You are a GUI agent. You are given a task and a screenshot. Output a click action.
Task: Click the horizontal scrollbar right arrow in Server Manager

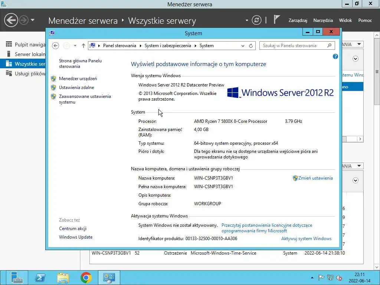tap(360, 139)
